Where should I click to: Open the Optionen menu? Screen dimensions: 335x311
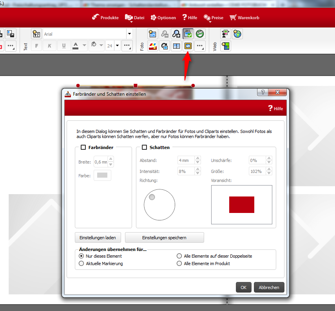[163, 18]
